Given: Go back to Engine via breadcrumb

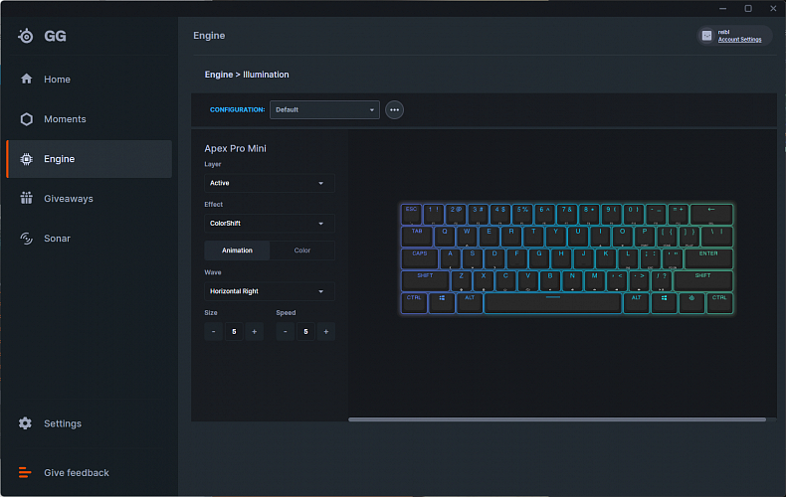Looking at the screenshot, I should [x=219, y=75].
